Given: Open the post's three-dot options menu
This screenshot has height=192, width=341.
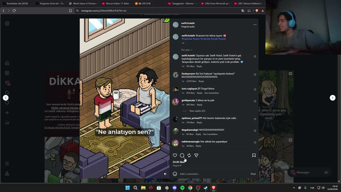Looking at the screenshot, I should pos(255,25).
